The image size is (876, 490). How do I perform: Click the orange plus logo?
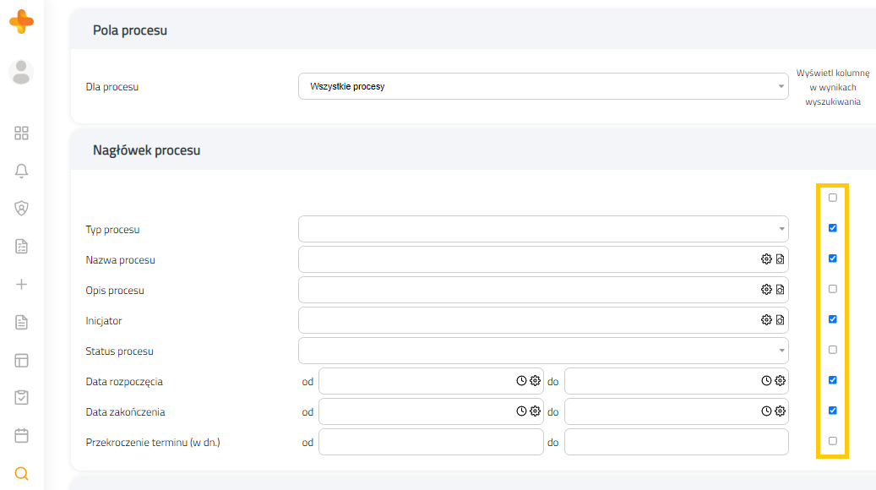click(x=21, y=22)
